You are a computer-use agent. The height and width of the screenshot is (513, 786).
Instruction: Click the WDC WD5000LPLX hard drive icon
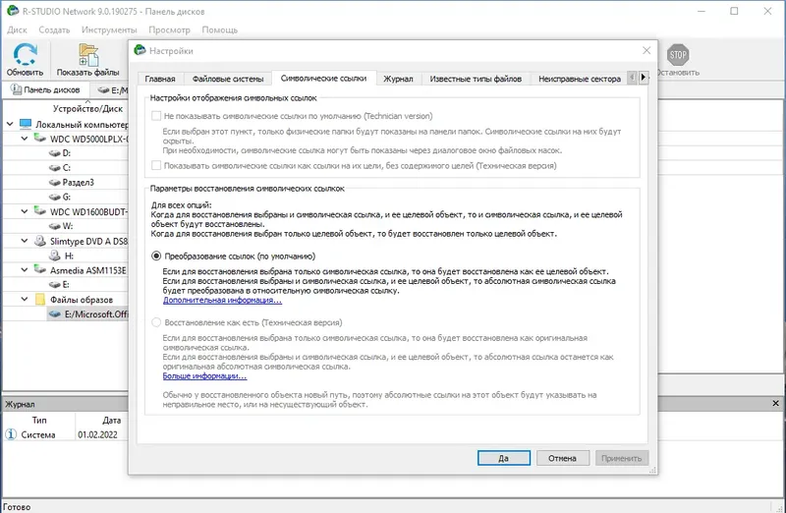click(39, 138)
